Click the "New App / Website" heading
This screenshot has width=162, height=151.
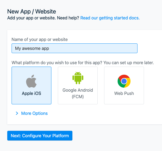tap(31, 12)
